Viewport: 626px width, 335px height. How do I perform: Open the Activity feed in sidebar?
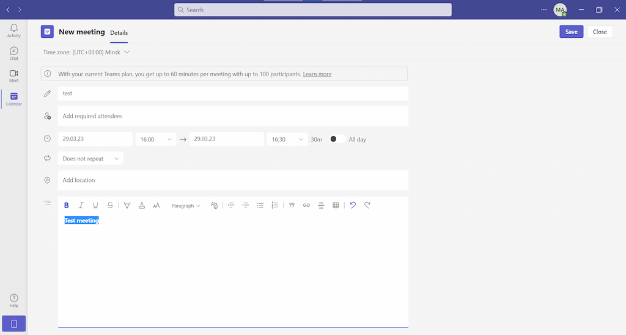(13, 31)
